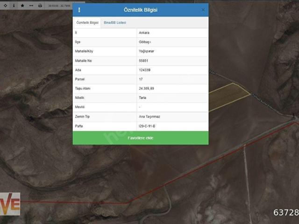Open the info tool in map toolbar
The height and width of the screenshot is (224, 299).
[14, 6]
